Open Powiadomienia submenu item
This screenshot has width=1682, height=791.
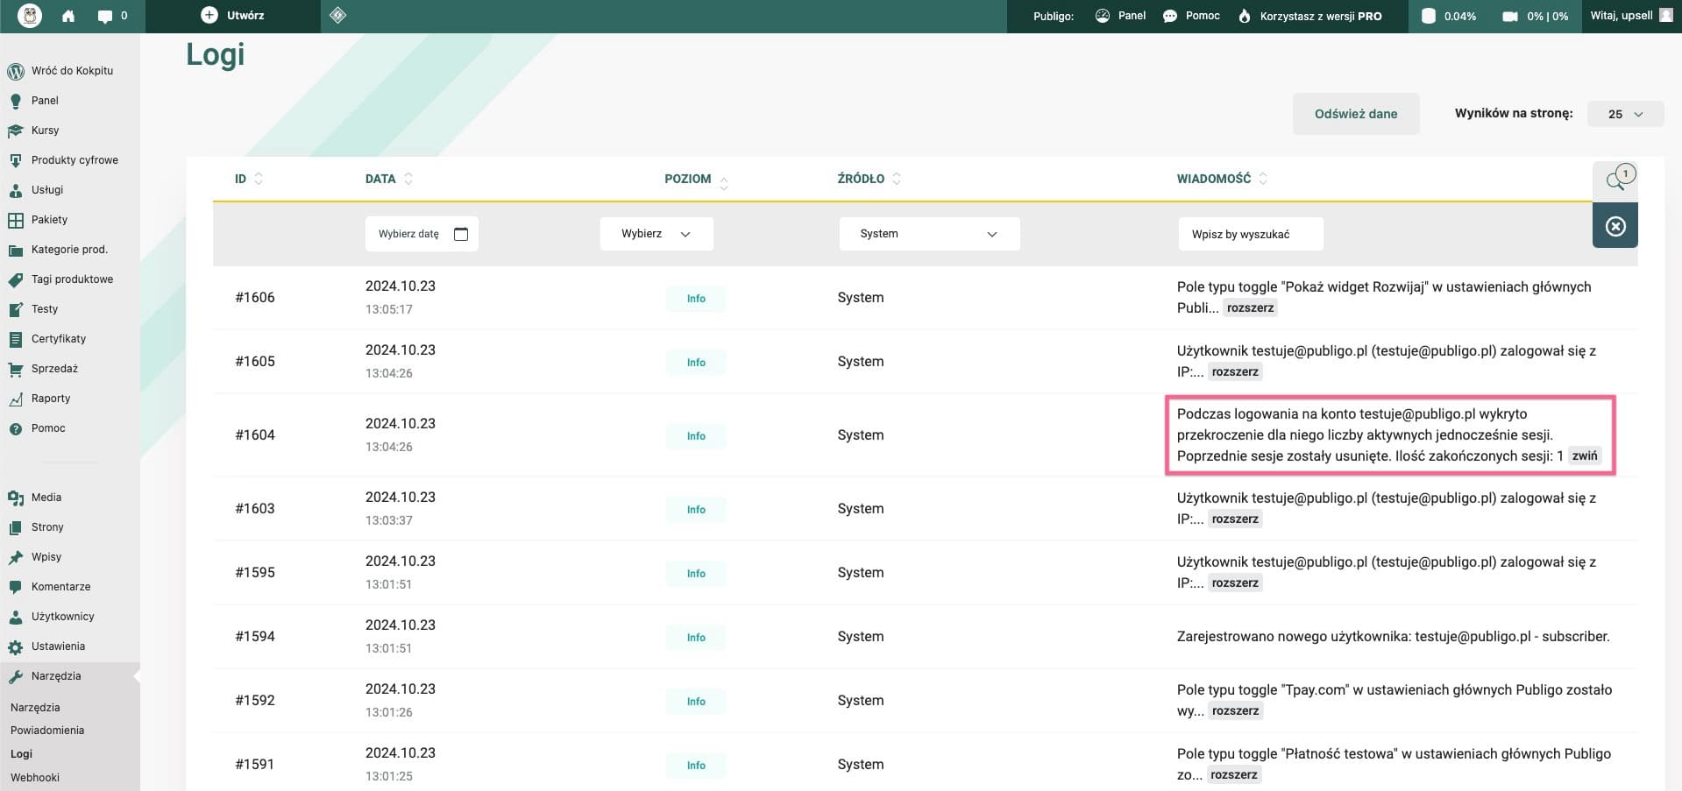[x=47, y=731]
